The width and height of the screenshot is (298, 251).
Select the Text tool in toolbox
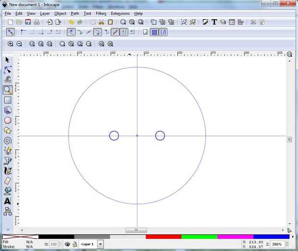coord(8,201)
